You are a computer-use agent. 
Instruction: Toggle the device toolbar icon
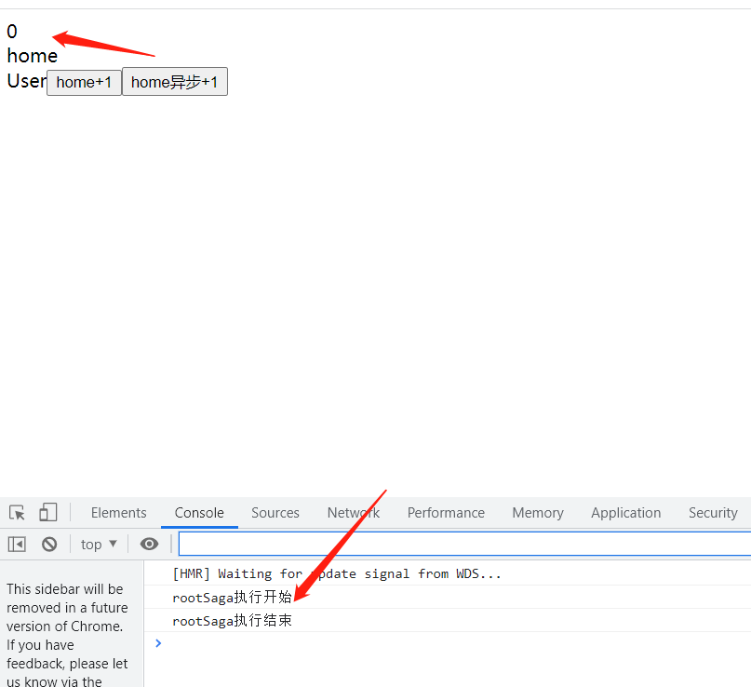click(47, 512)
